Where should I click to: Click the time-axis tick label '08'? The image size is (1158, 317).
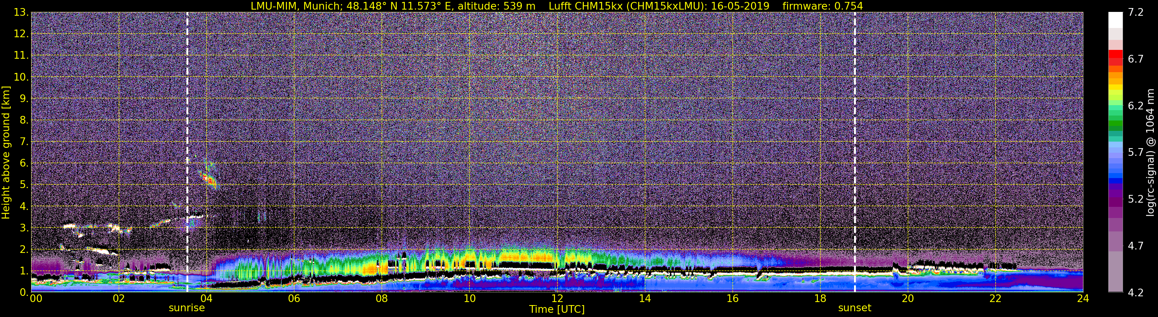381,299
